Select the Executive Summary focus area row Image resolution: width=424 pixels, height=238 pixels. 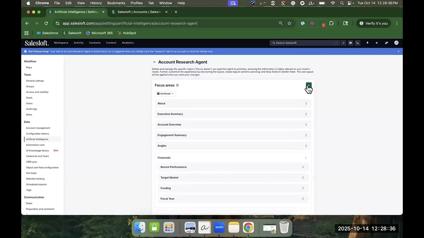[233, 114]
